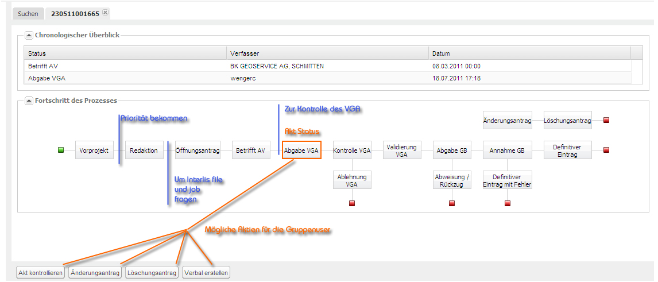Switch to the Suchen tab

pyautogui.click(x=28, y=13)
